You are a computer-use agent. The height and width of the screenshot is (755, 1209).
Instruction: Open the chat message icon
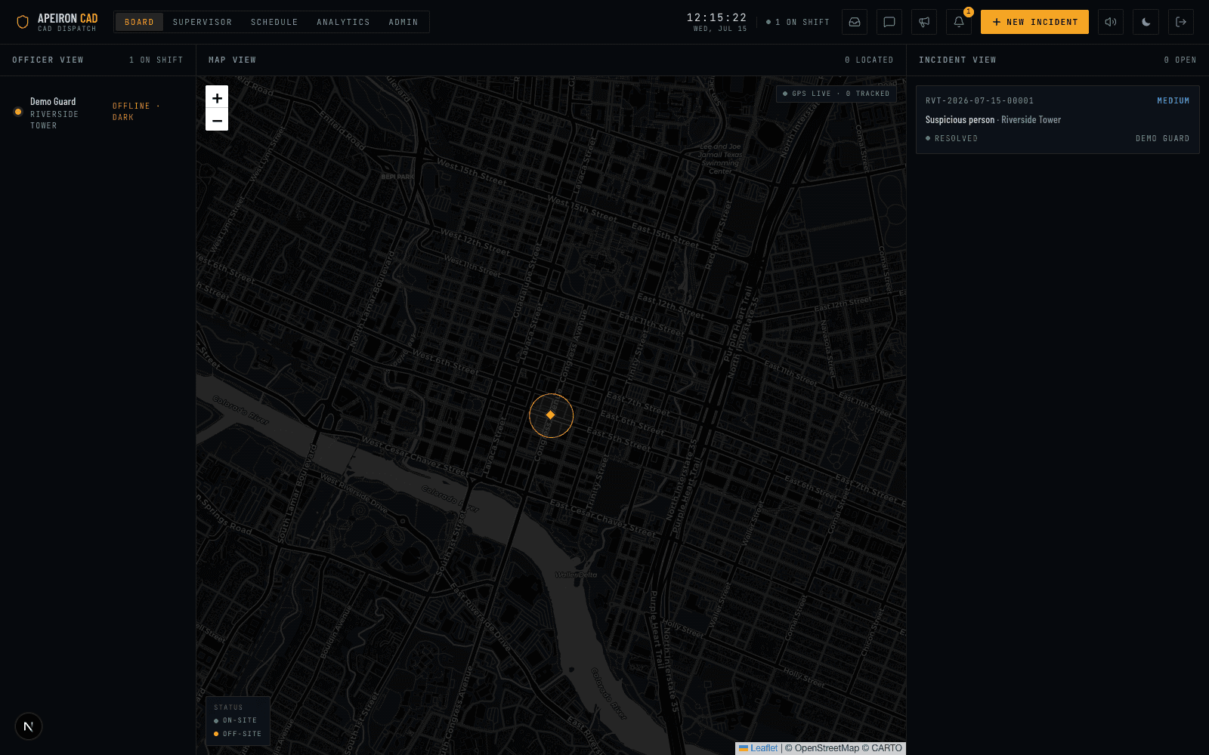click(x=889, y=22)
